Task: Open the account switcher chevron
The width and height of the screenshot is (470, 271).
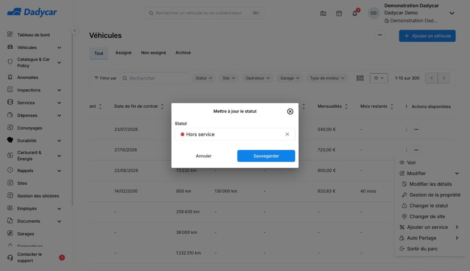Action: click(x=452, y=13)
